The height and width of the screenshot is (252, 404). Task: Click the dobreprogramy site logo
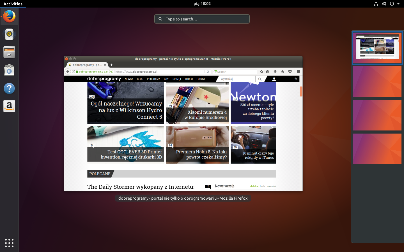(104, 79)
